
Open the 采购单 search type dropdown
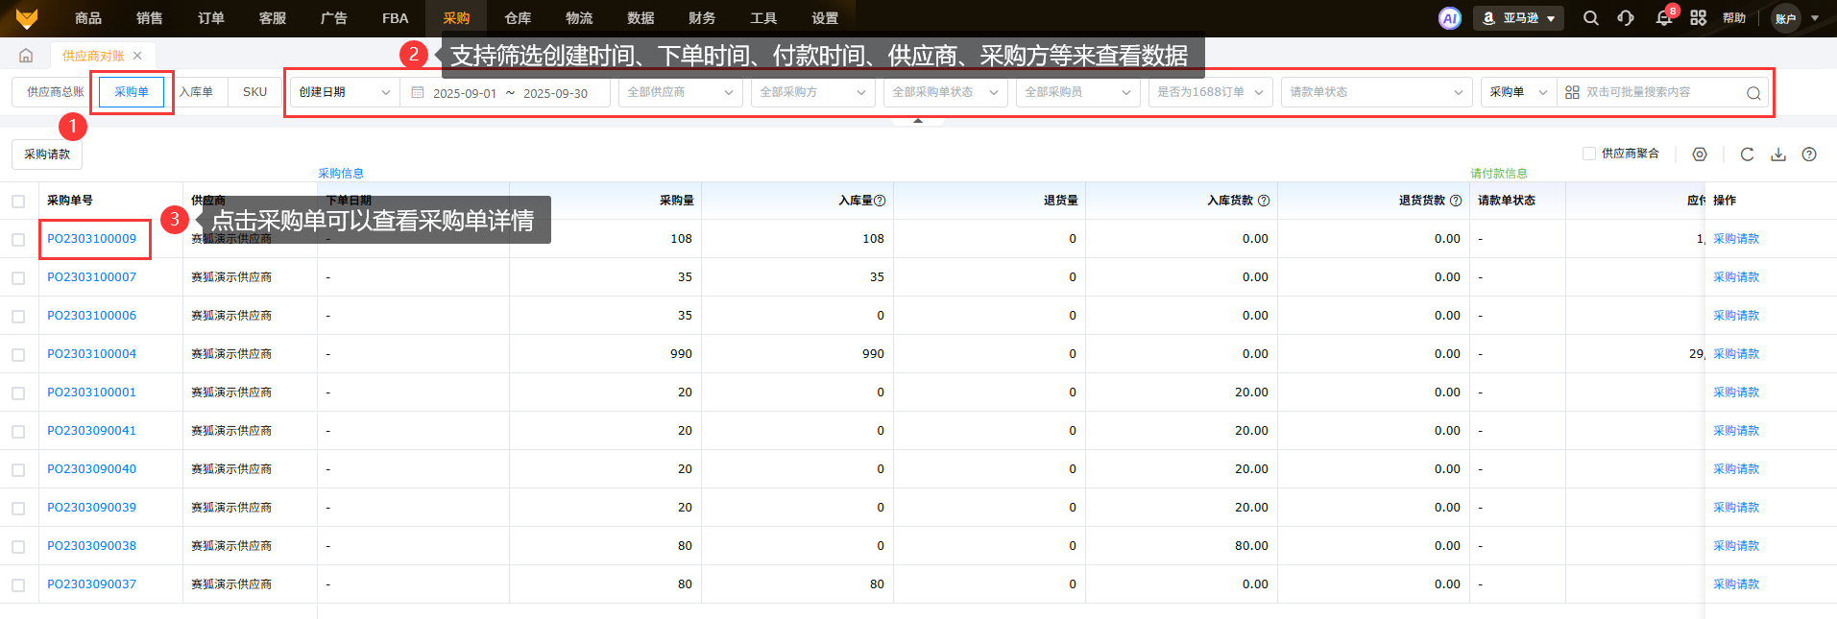tap(1518, 92)
